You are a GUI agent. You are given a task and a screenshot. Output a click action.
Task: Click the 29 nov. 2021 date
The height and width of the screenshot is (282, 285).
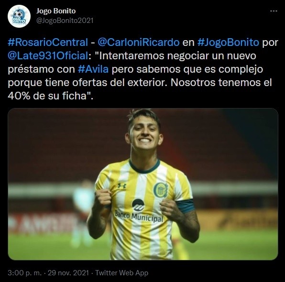[x=68, y=273]
